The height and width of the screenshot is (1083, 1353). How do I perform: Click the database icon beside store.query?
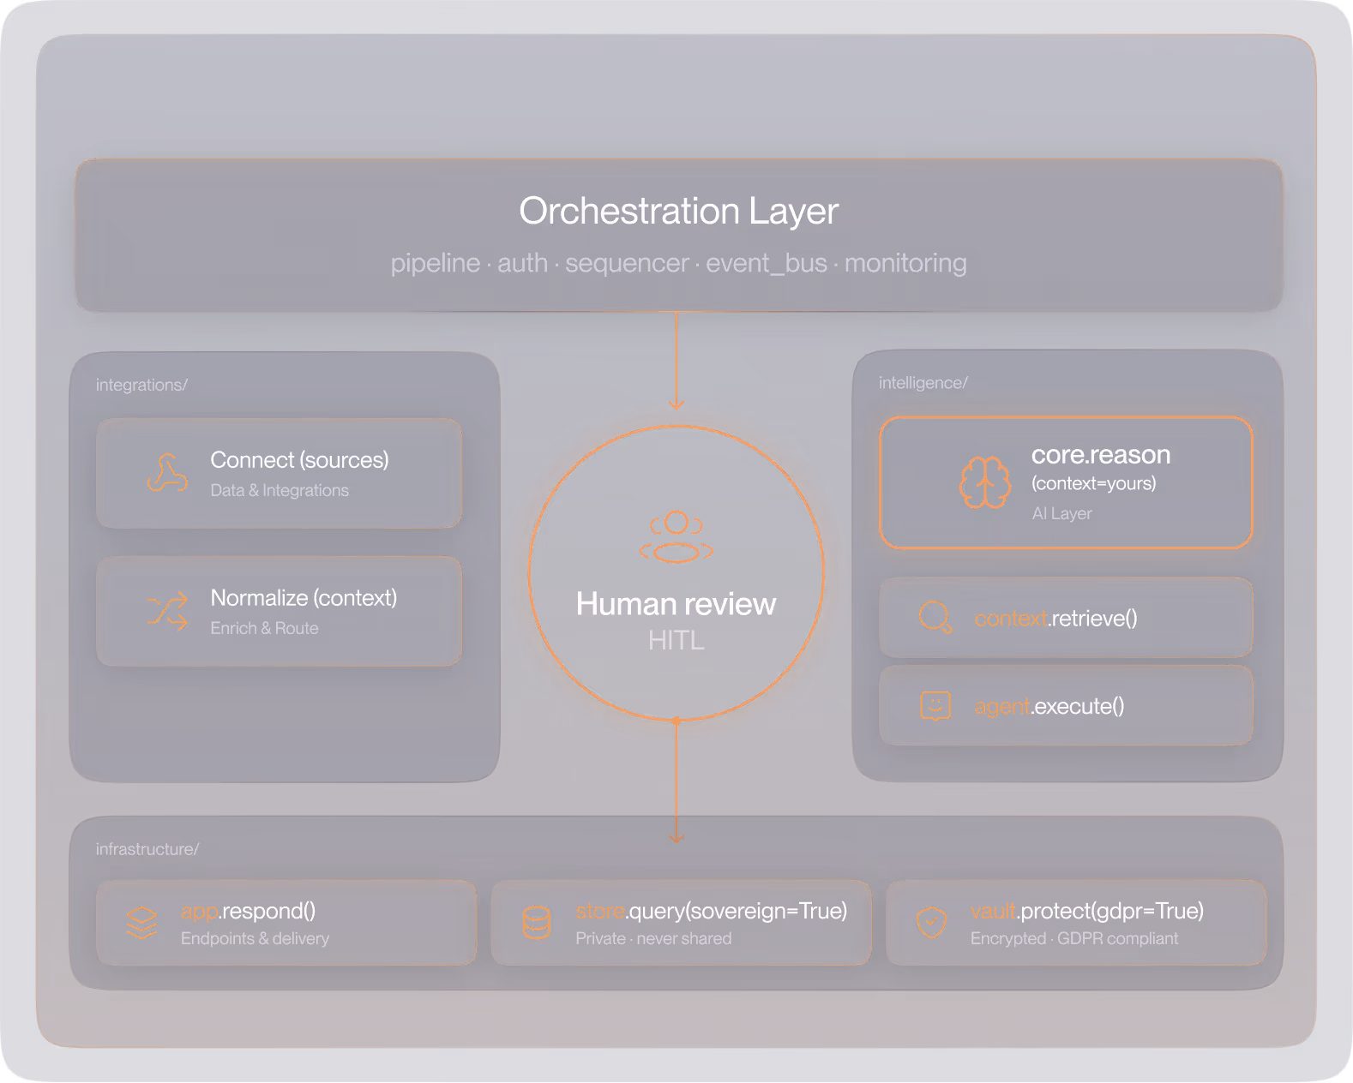537,923
